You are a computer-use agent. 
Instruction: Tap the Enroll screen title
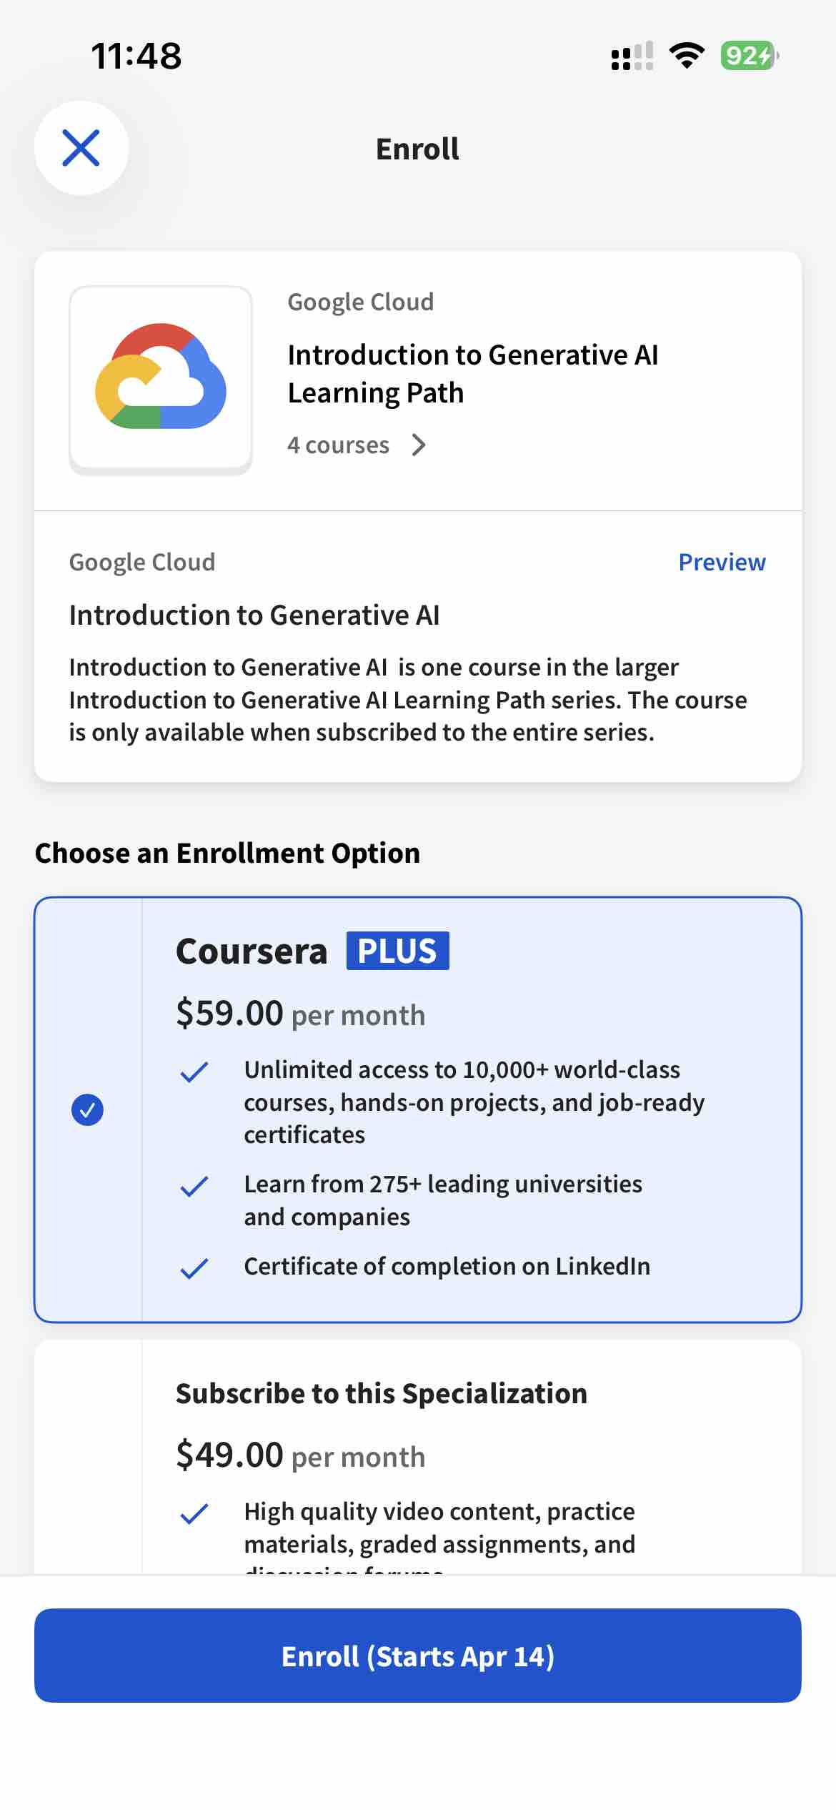pos(417,148)
